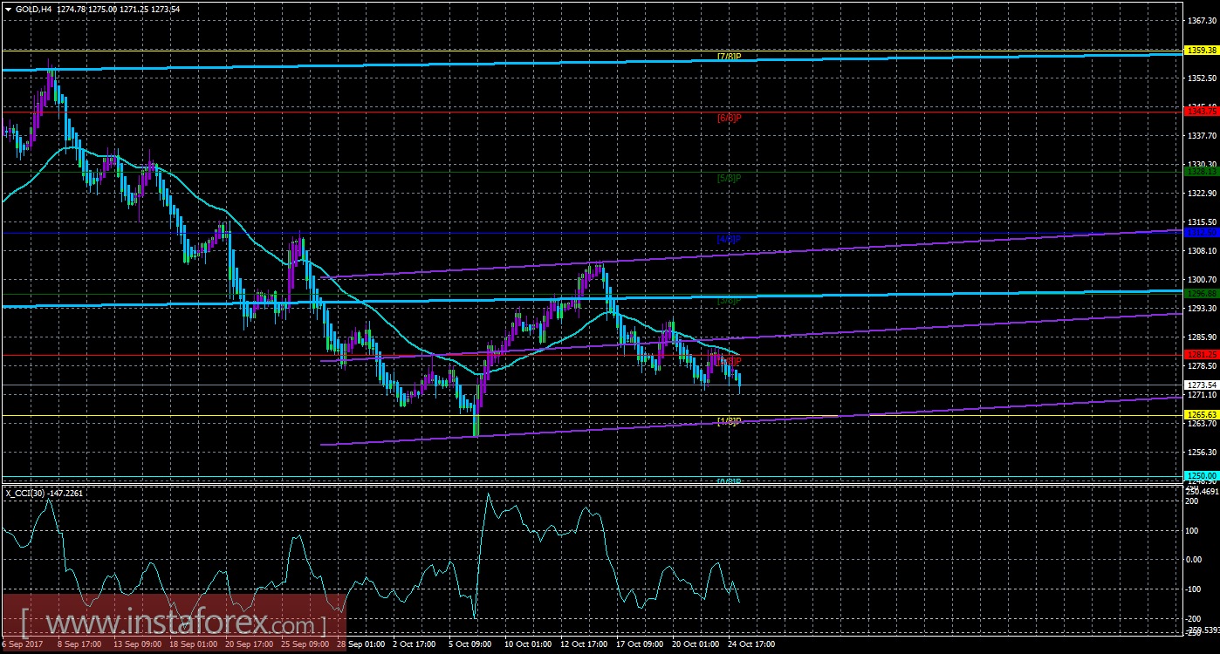Viewport: 1220px width, 654px height.
Task: Click the 12 Oct 17:00 time label
Action: (x=584, y=644)
